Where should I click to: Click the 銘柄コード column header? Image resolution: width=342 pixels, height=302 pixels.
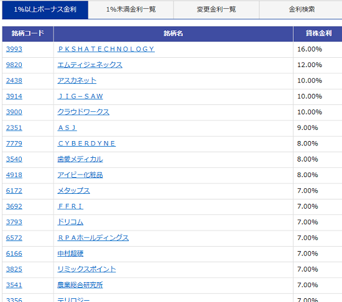coord(28,34)
